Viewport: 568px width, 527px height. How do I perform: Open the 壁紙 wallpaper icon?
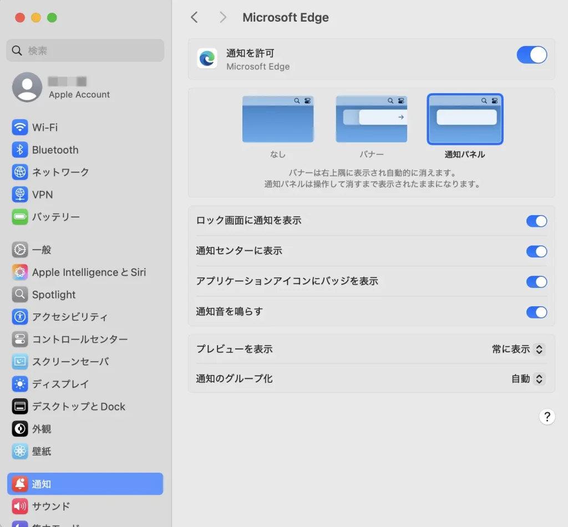pyautogui.click(x=20, y=451)
